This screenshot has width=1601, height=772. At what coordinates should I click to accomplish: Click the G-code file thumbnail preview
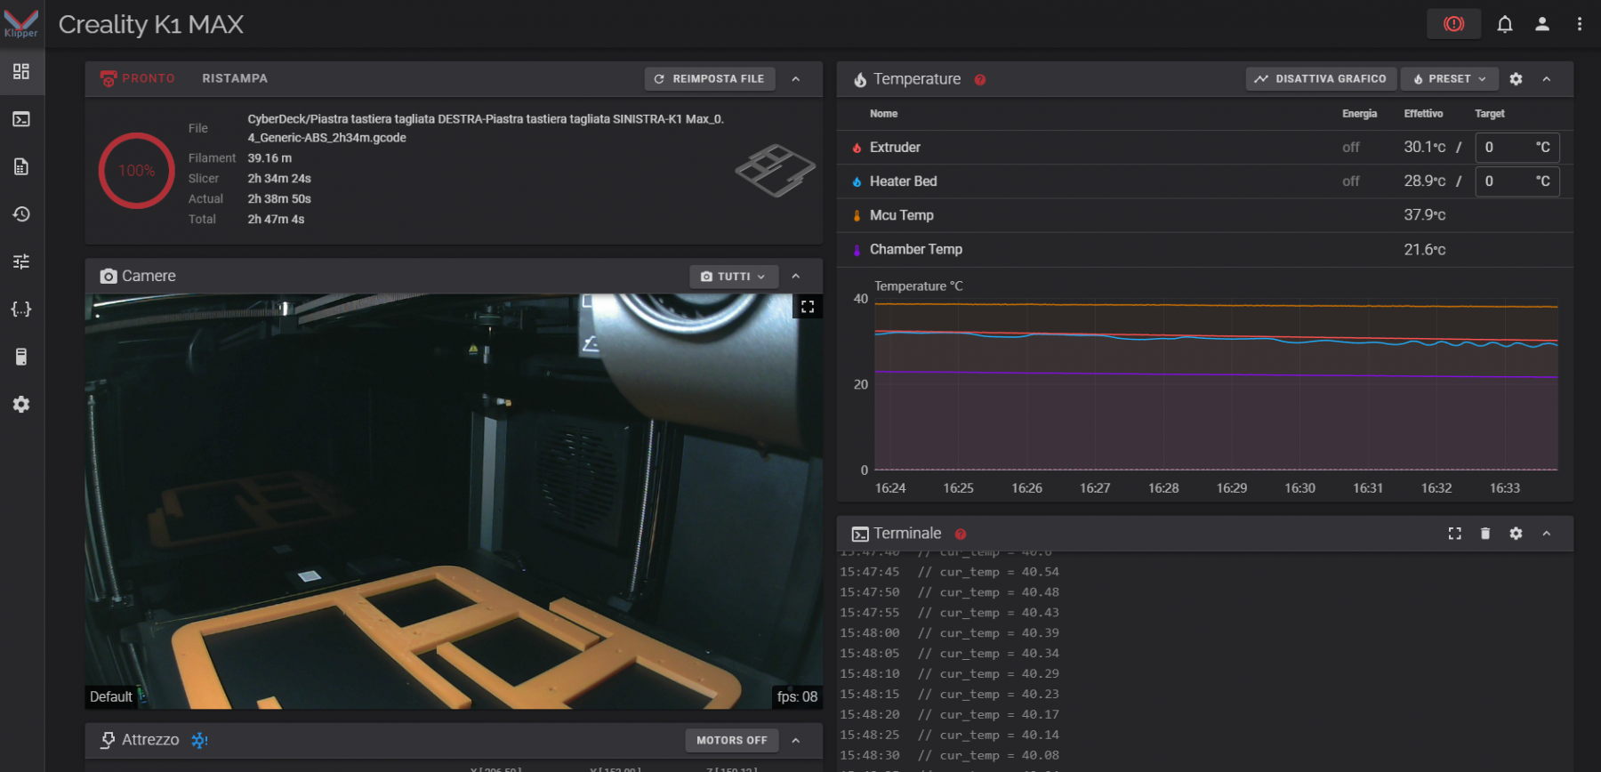coord(775,170)
